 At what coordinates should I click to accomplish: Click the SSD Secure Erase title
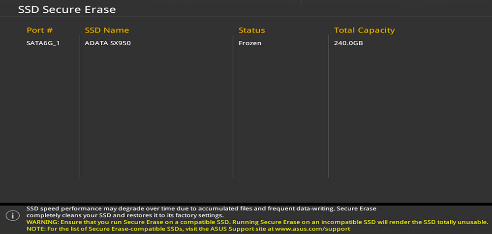[x=67, y=10]
